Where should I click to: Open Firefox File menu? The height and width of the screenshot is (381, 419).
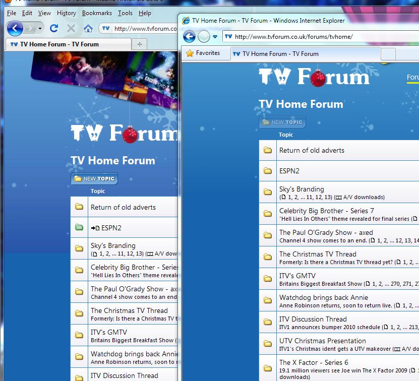(12, 13)
